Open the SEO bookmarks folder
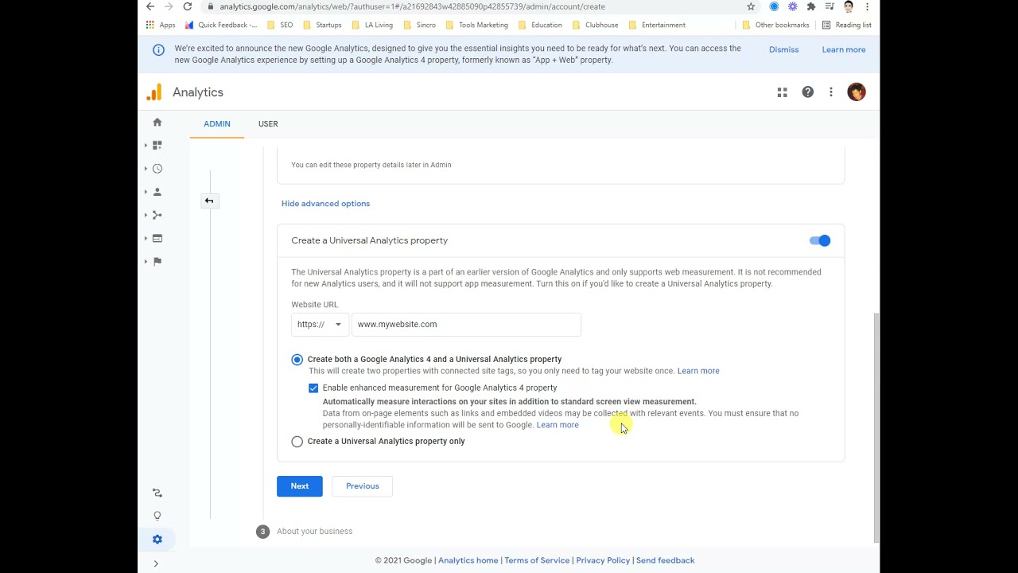The width and height of the screenshot is (1018, 573). click(280, 25)
